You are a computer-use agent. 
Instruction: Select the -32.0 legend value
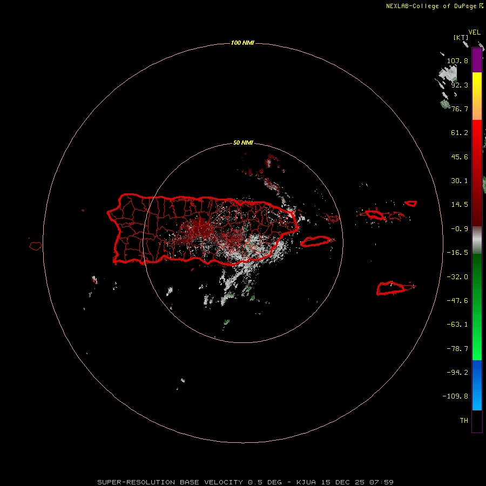[x=457, y=277]
